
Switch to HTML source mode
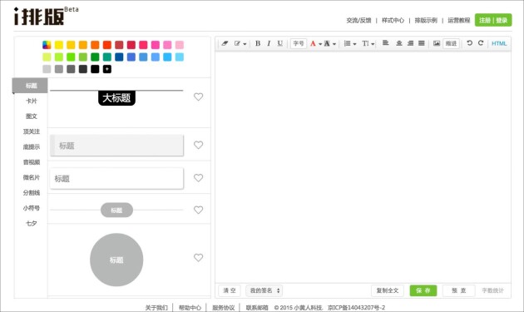499,43
